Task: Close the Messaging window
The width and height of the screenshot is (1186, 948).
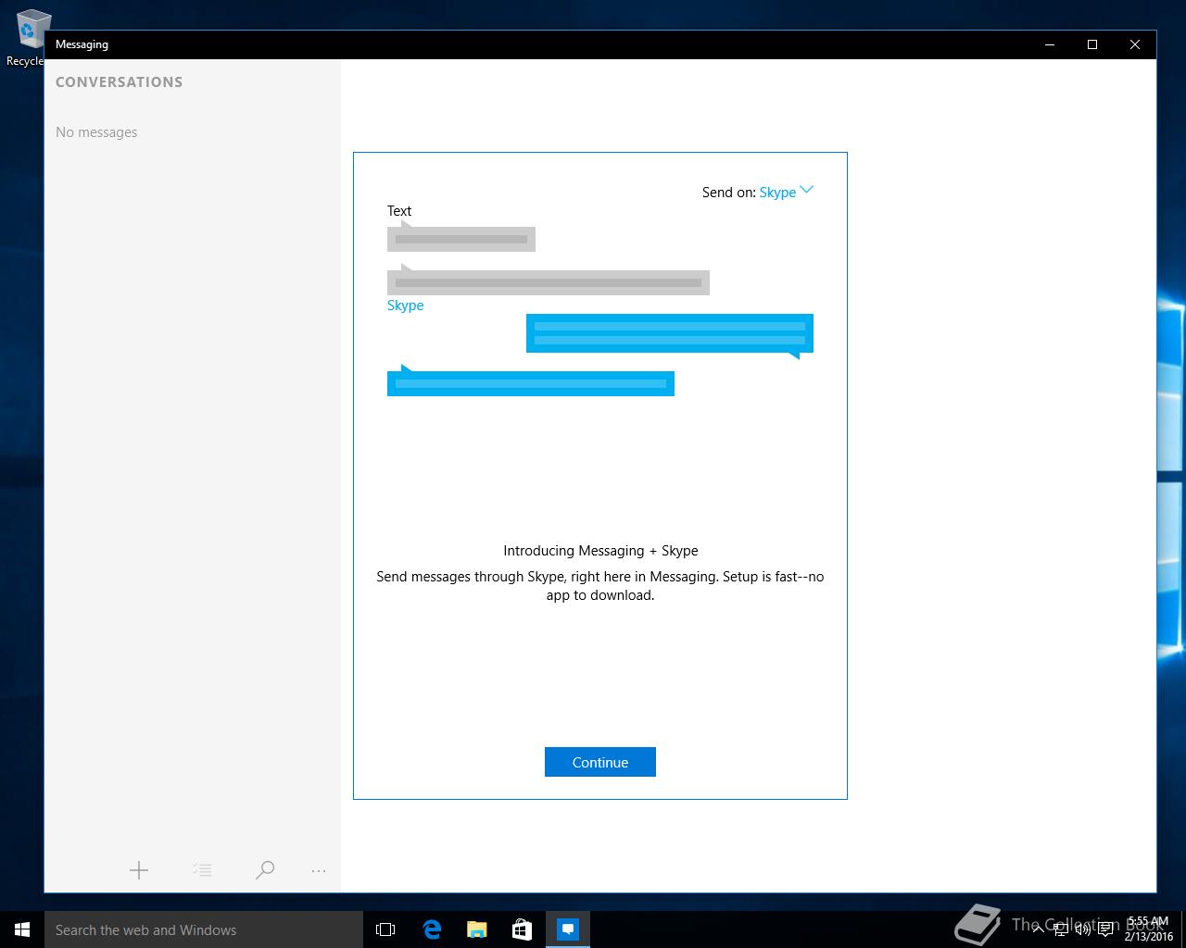Action: [x=1135, y=44]
